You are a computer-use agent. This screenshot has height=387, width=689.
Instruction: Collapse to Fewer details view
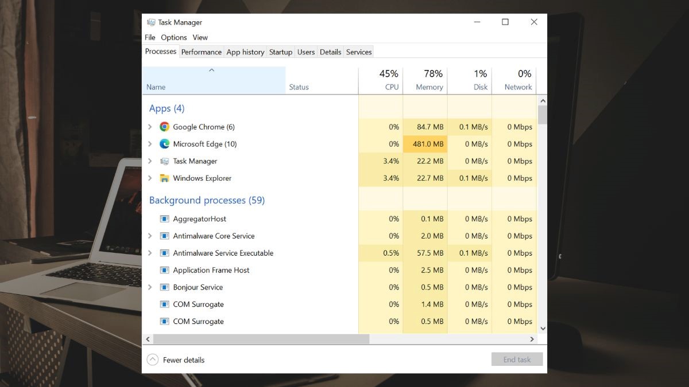pyautogui.click(x=176, y=360)
